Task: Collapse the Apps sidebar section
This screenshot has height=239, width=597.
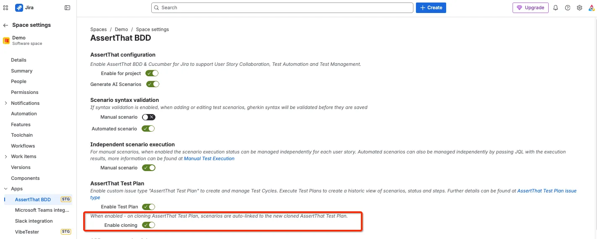Action: (5, 189)
